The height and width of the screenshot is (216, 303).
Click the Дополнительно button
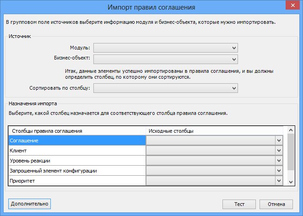coord(30,204)
